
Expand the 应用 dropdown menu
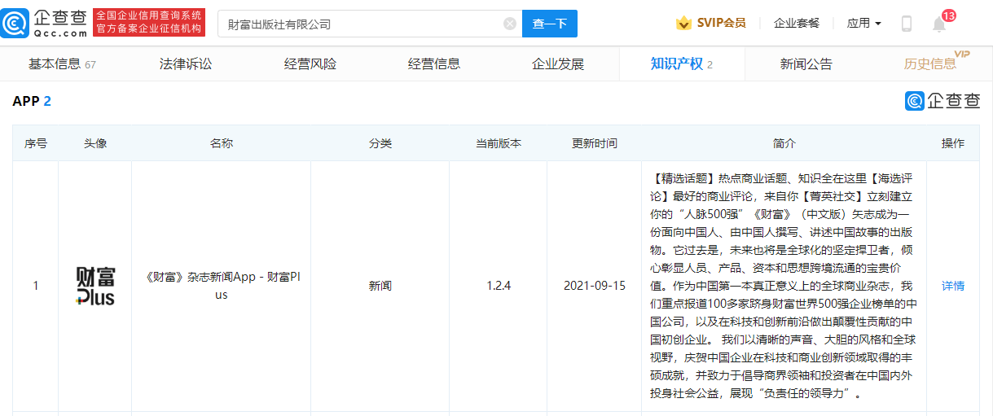click(863, 24)
